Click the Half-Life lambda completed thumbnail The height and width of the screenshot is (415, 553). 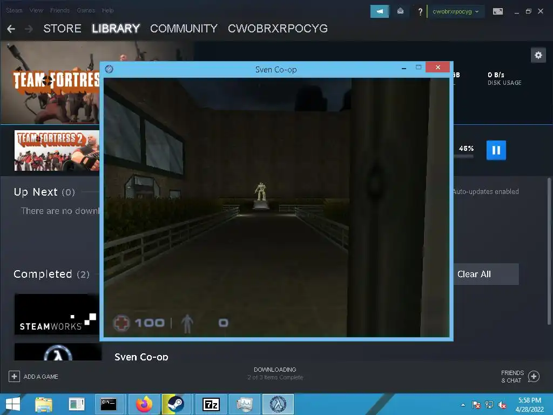pos(58,352)
